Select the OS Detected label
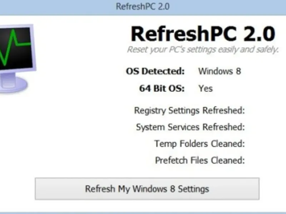Viewport: 286px width, 214px height. pos(156,71)
